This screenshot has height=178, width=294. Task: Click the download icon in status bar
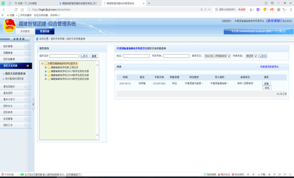tap(259, 174)
